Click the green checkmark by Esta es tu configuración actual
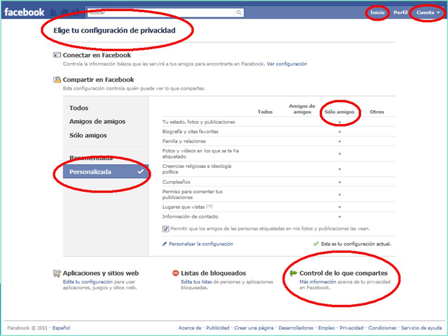The image size is (448, 336). tap(316, 244)
